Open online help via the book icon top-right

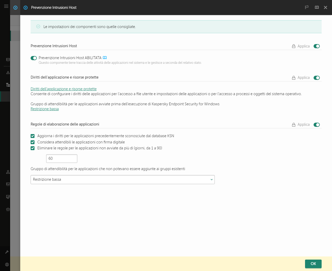coord(317,8)
